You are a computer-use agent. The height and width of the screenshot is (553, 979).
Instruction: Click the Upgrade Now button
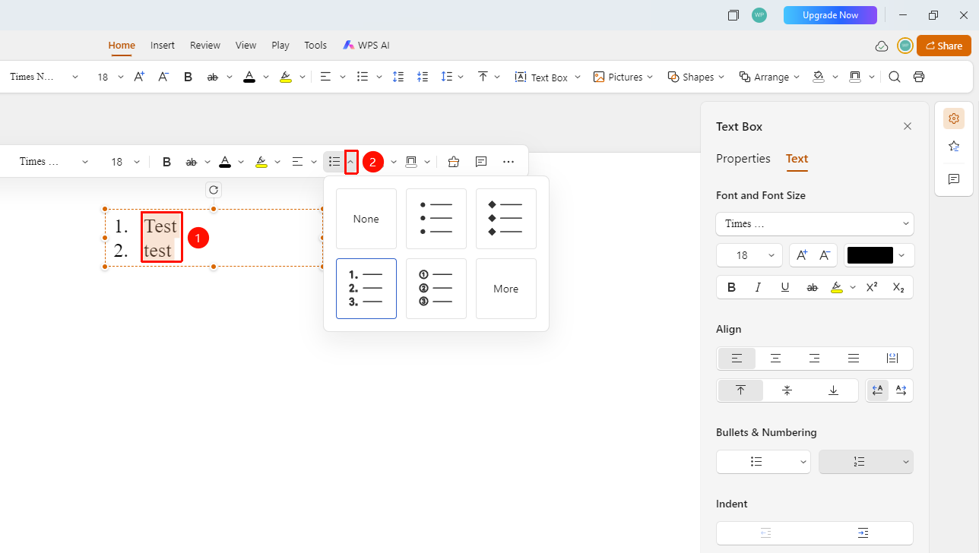pyautogui.click(x=830, y=15)
